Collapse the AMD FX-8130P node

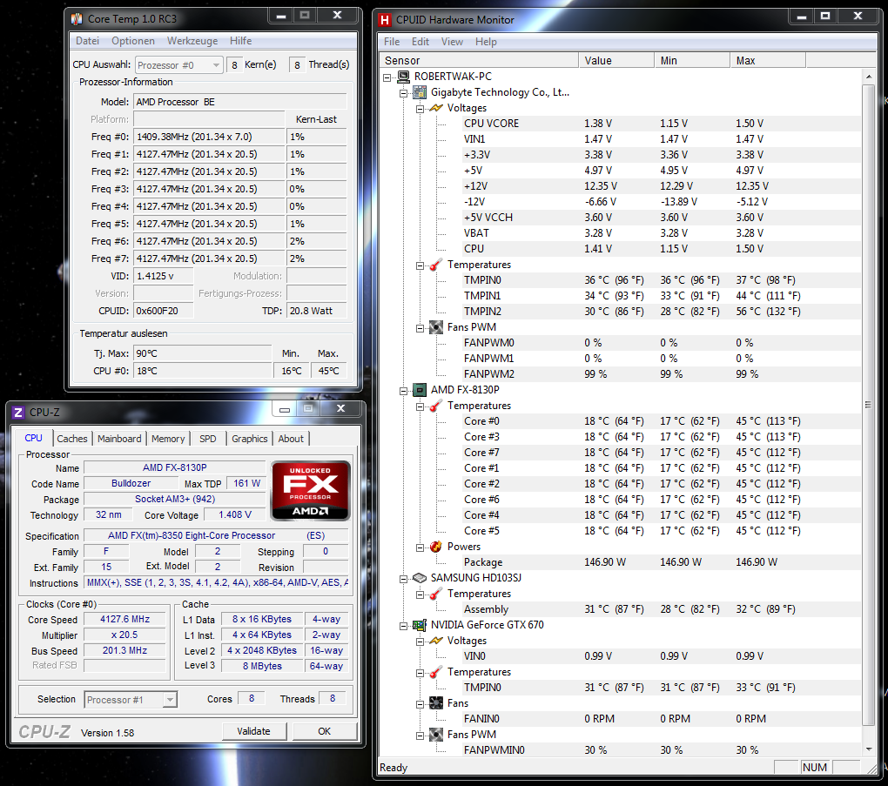click(x=404, y=391)
